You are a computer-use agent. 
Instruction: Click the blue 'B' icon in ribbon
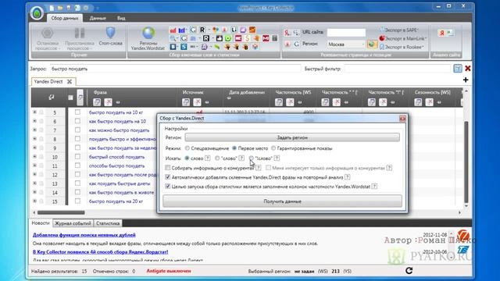(173, 47)
